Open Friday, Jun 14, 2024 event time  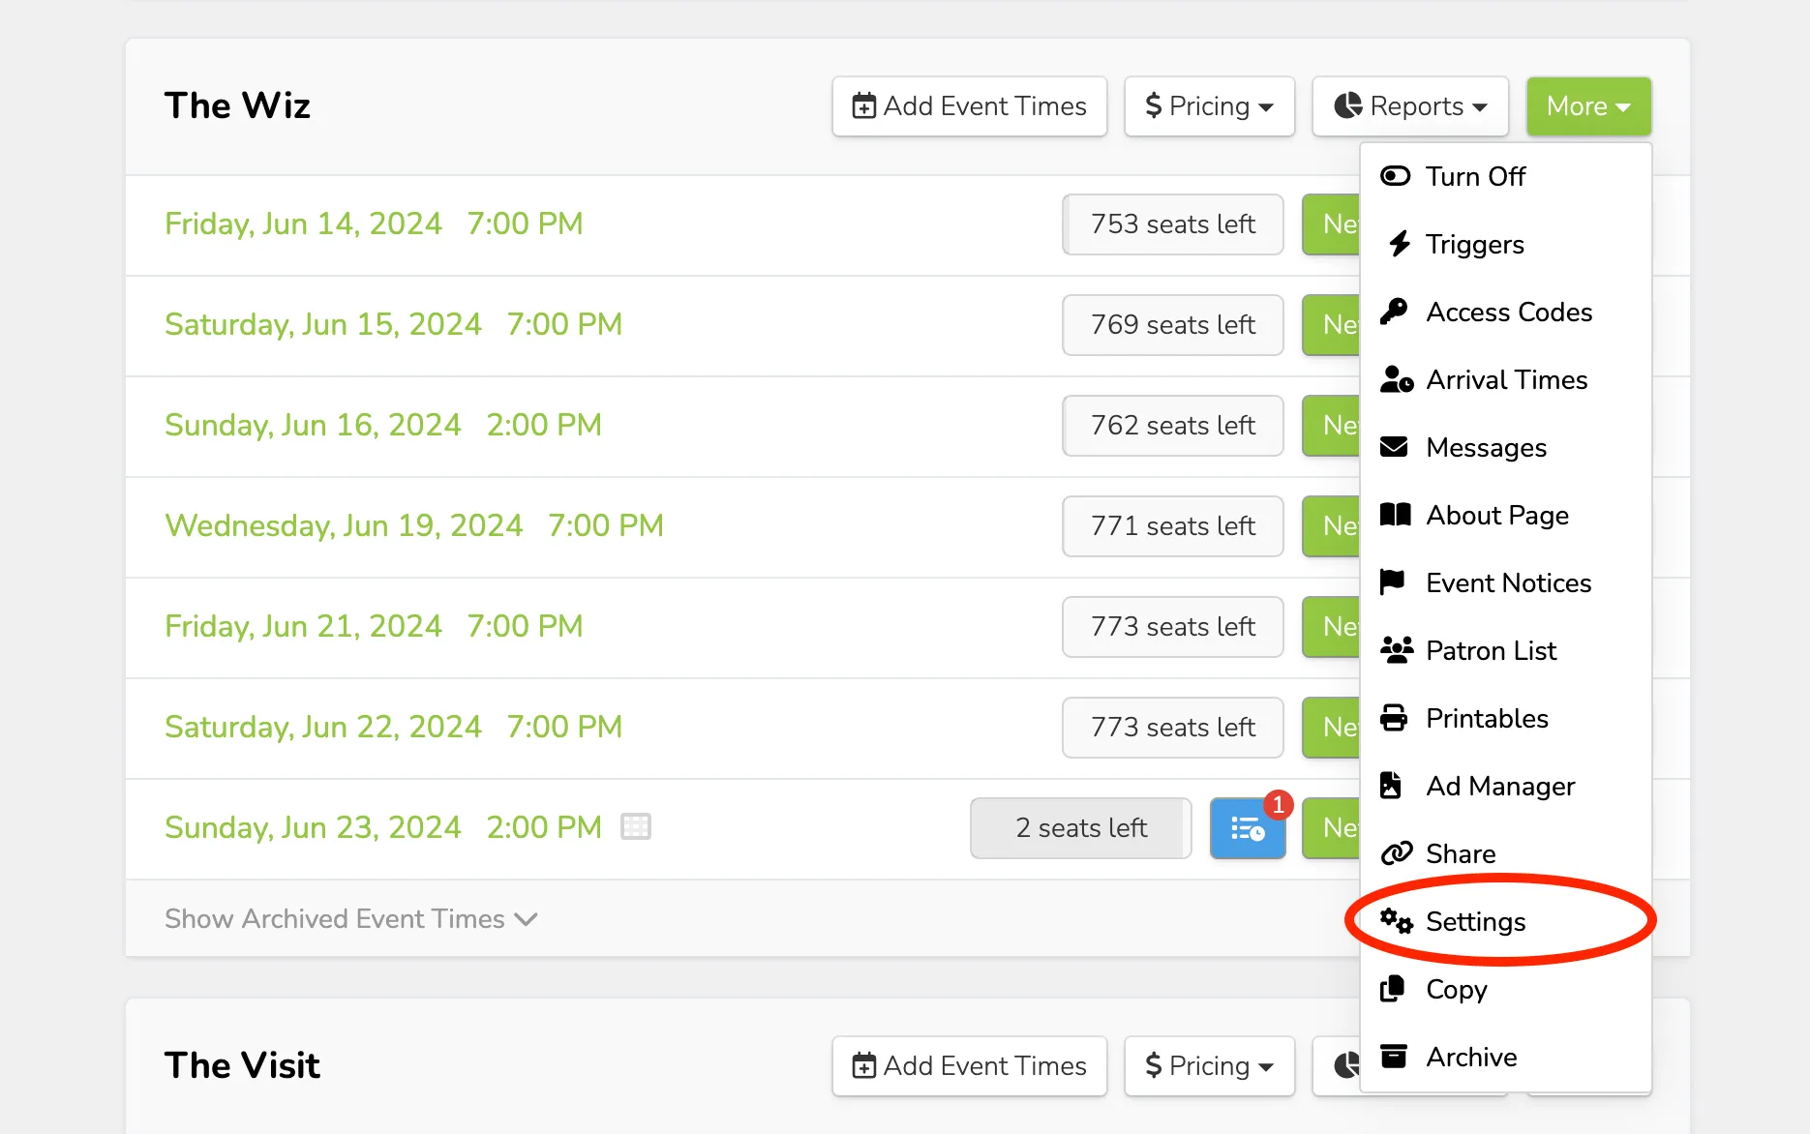(x=374, y=224)
